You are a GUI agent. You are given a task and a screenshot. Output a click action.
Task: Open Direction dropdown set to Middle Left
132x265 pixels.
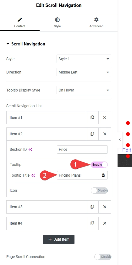pyautogui.click(x=84, y=72)
